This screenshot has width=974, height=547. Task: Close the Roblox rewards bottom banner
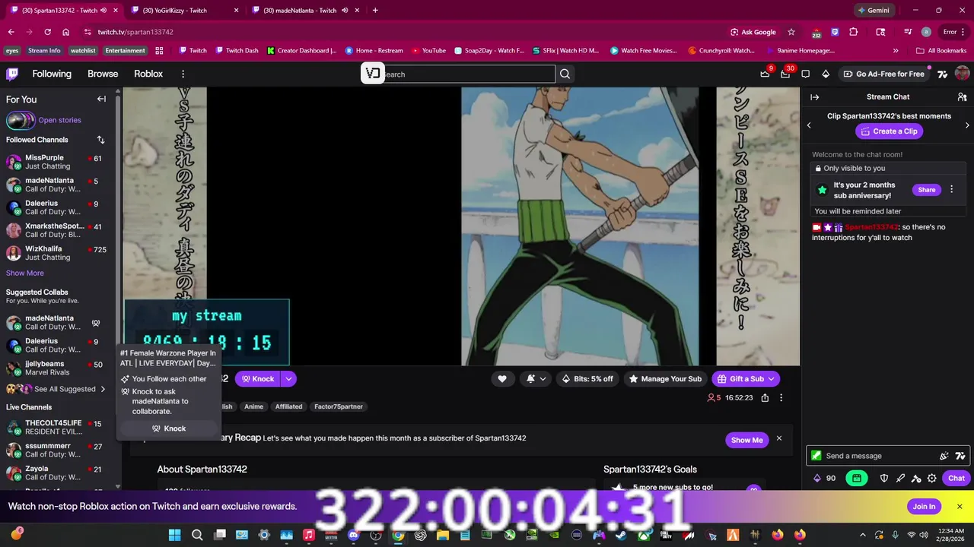click(x=960, y=506)
